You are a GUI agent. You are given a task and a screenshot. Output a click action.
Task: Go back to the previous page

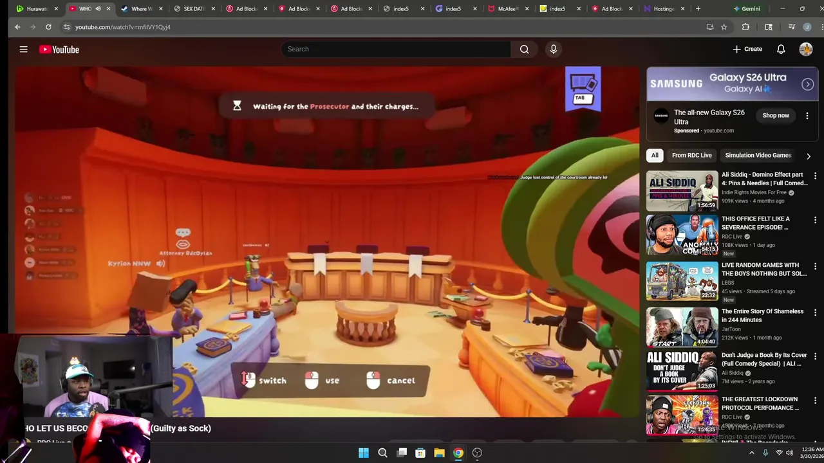click(17, 27)
